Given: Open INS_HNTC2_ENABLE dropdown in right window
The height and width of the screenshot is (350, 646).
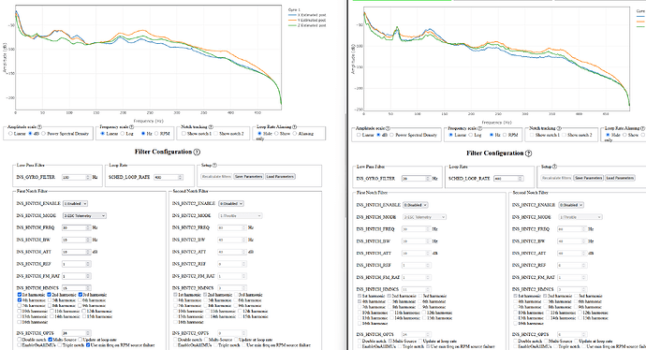Looking at the screenshot, I should coord(570,205).
